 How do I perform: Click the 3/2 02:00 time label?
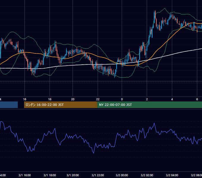click(147, 175)
